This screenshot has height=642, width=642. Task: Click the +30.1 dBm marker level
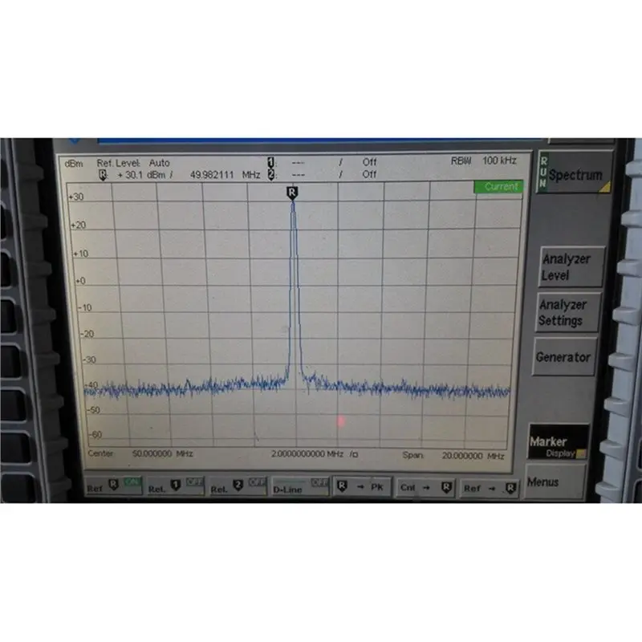click(142, 175)
